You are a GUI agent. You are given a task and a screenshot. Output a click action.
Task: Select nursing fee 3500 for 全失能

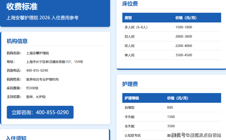[171, 126]
